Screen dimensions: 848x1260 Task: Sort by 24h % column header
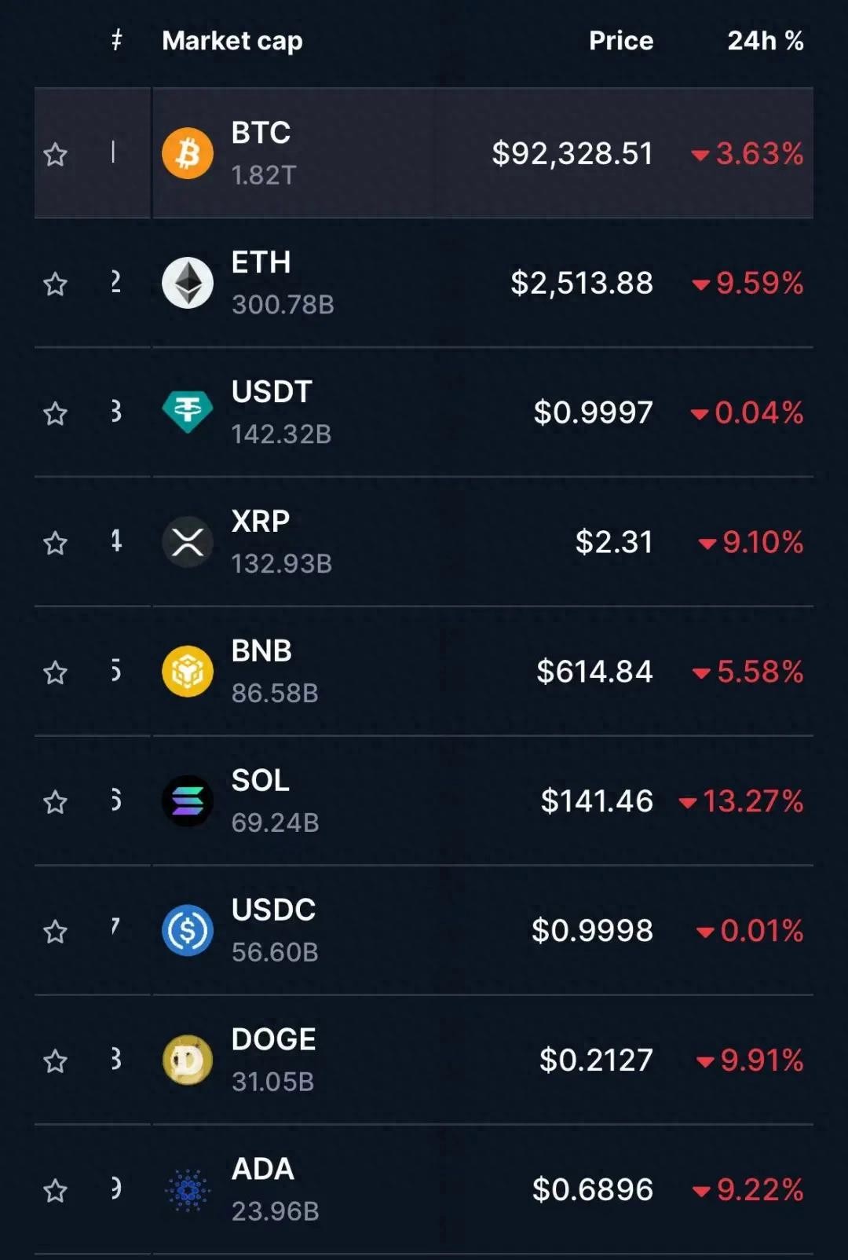coord(765,41)
